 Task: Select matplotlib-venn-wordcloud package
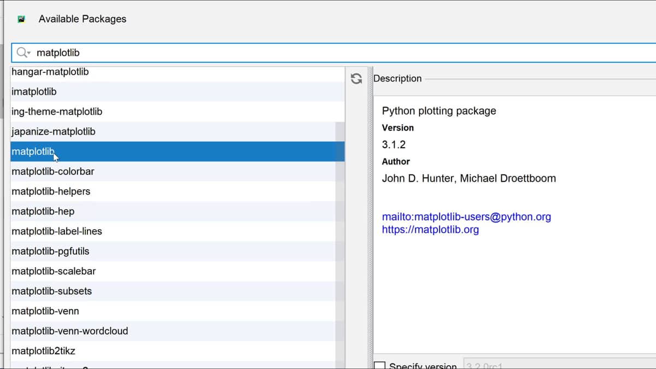[x=178, y=331]
